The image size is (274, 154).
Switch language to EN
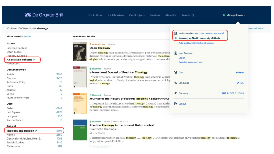coord(238,83)
